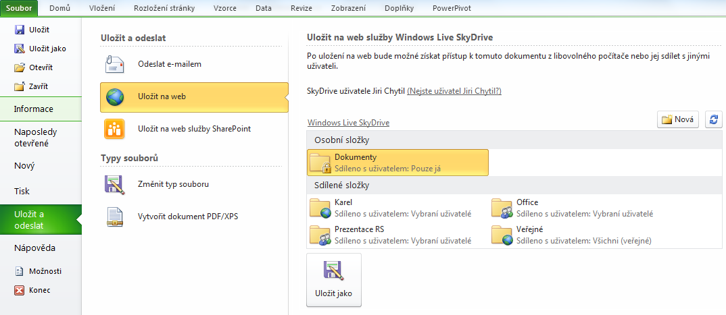Open the Zobrazení tab
This screenshot has width=726, height=315.
[349, 8]
